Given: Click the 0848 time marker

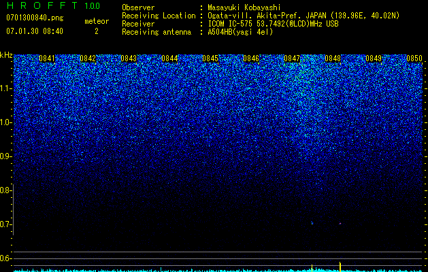Looking at the screenshot, I should pos(333,58).
